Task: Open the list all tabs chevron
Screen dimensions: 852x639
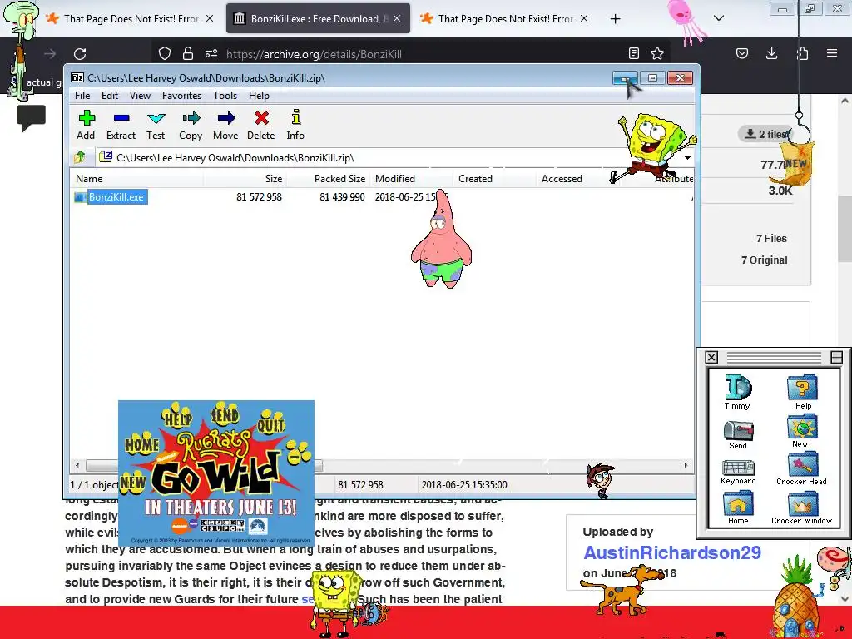Action: point(719,18)
